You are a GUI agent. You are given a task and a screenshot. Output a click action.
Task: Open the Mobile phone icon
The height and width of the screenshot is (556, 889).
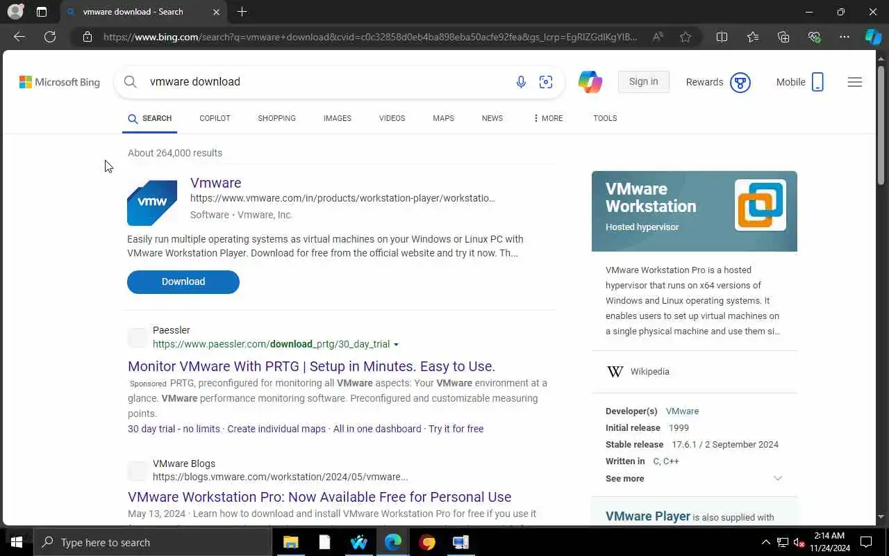coord(817,82)
